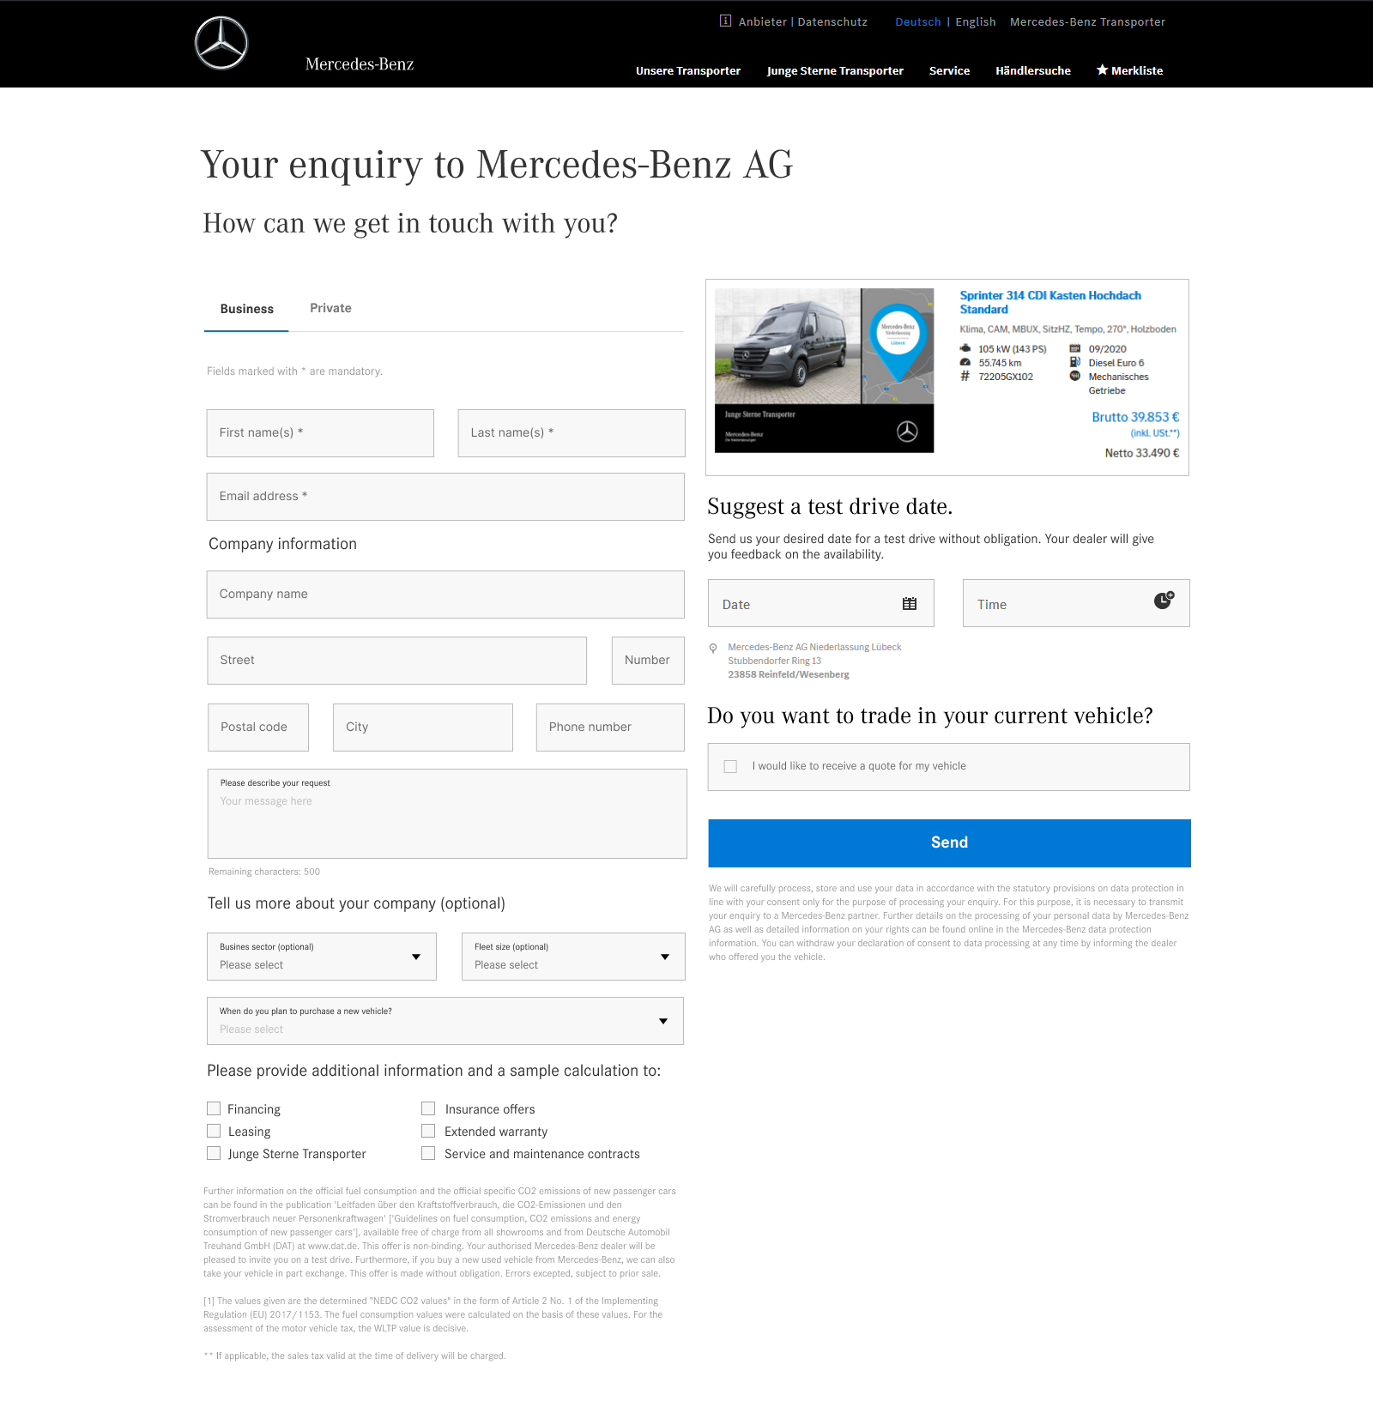Open the calendar icon in the Date field
Screen dimensions: 1373x1425
pos(910,604)
